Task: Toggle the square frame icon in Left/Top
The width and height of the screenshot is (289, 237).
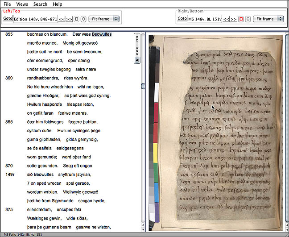Action: coord(77,19)
